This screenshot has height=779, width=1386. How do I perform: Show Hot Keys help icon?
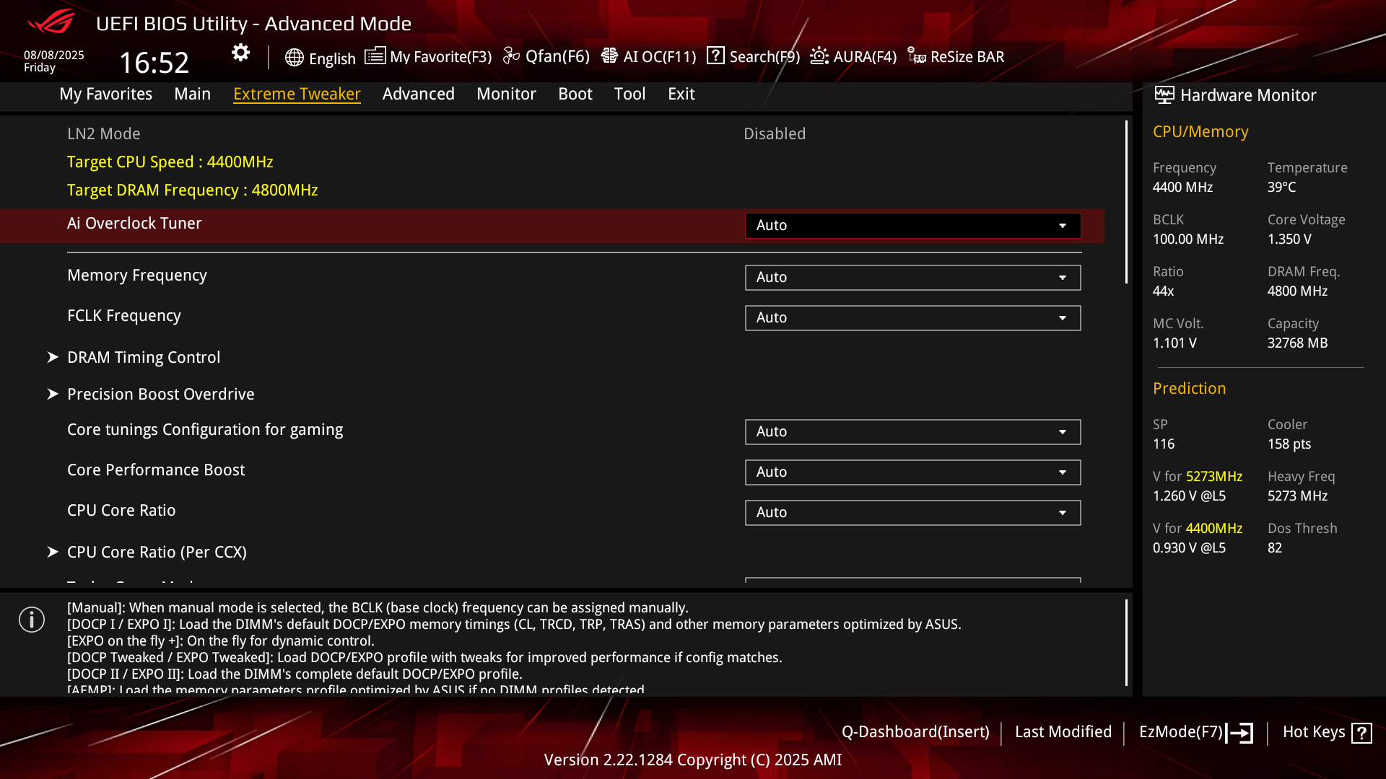[1361, 733]
